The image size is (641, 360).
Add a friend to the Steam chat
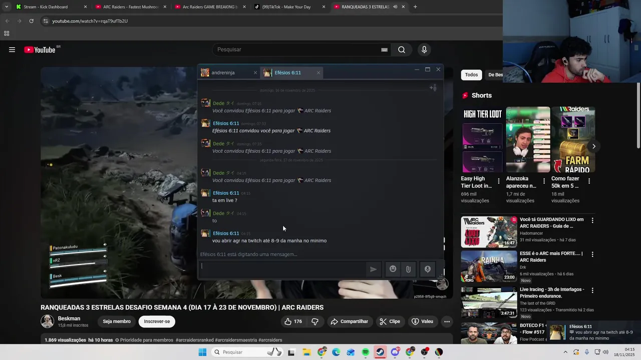pos(433,87)
